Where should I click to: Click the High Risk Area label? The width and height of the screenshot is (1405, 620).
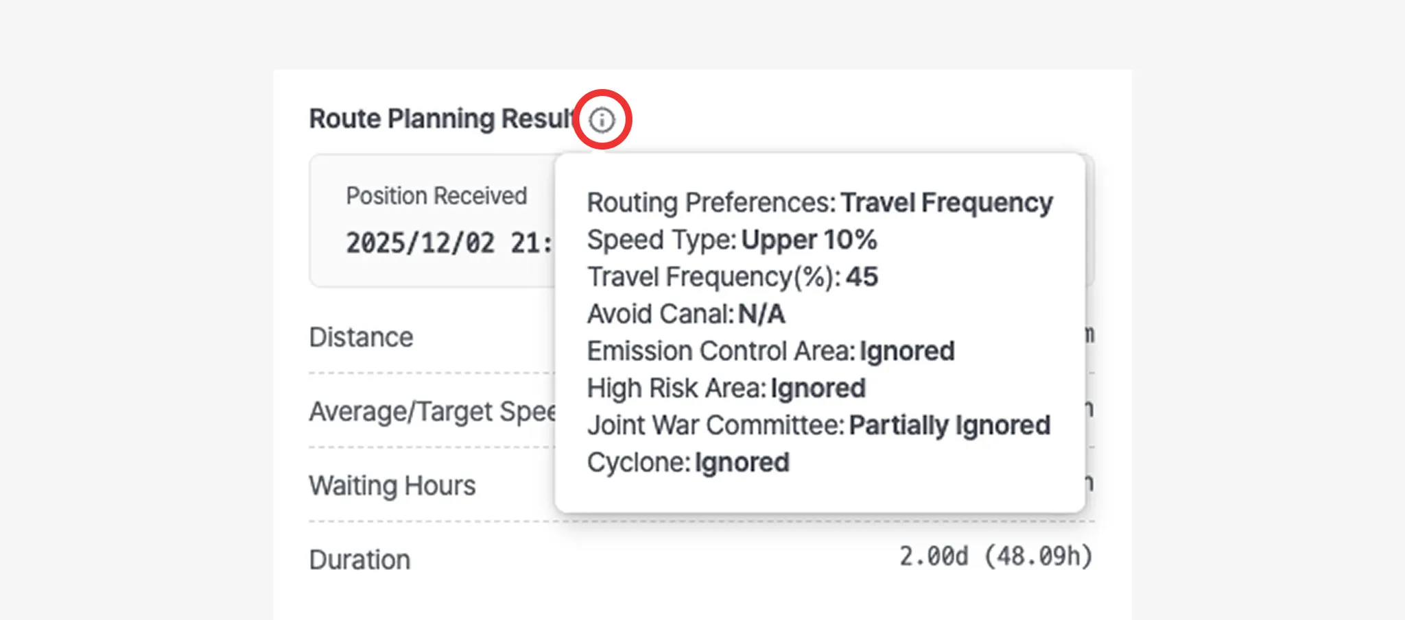(x=676, y=388)
